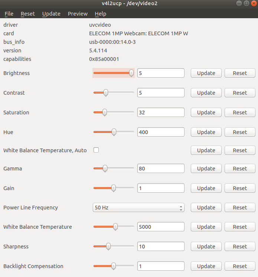
Task: Reset the Power Line Frequency setting
Action: (240, 208)
